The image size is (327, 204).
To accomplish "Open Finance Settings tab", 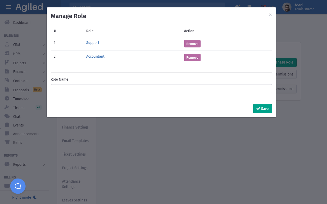I will pos(75,127).
